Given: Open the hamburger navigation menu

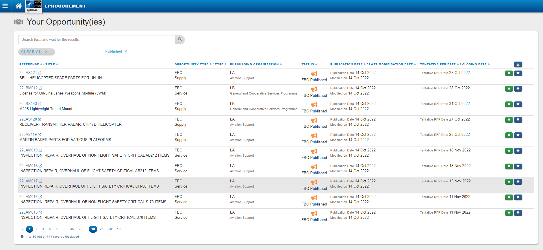Looking at the screenshot, I should [x=5, y=6].
